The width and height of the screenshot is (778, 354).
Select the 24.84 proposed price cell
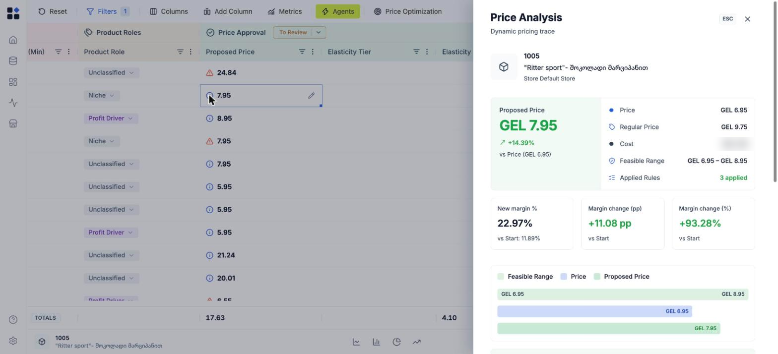[x=261, y=73]
